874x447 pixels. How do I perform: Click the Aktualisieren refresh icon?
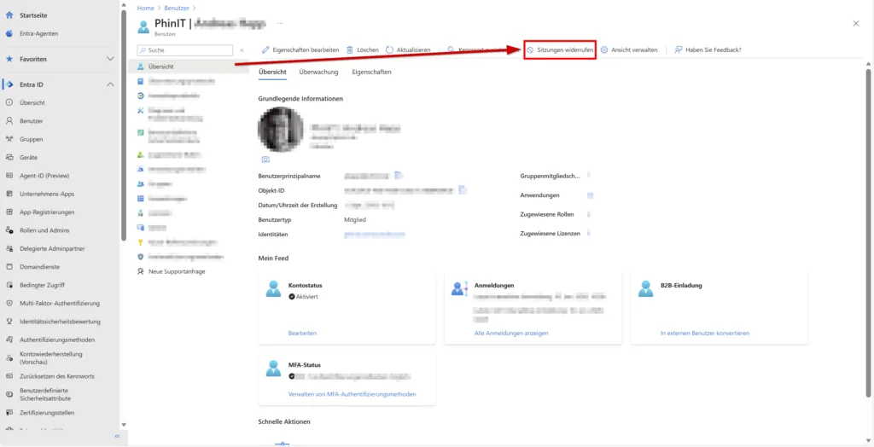[390, 50]
